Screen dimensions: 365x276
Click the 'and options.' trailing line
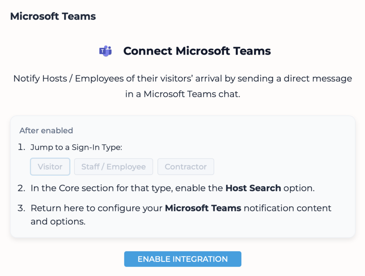pos(58,221)
